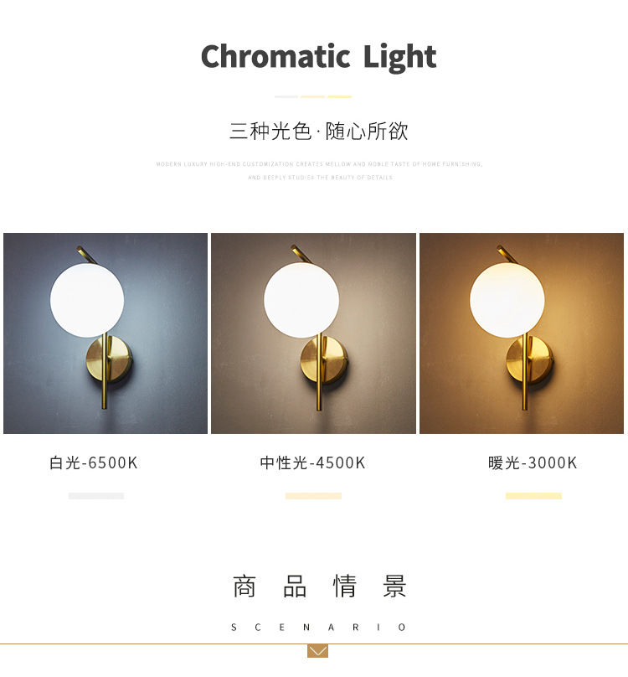Viewport: 628px width, 677px height.
Task: Click the white light 6500K lamp photo
Action: coord(106,333)
